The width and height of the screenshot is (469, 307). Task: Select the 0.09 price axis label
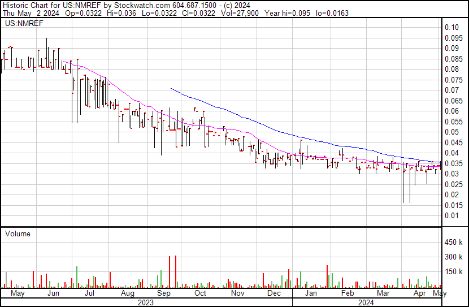(451, 48)
